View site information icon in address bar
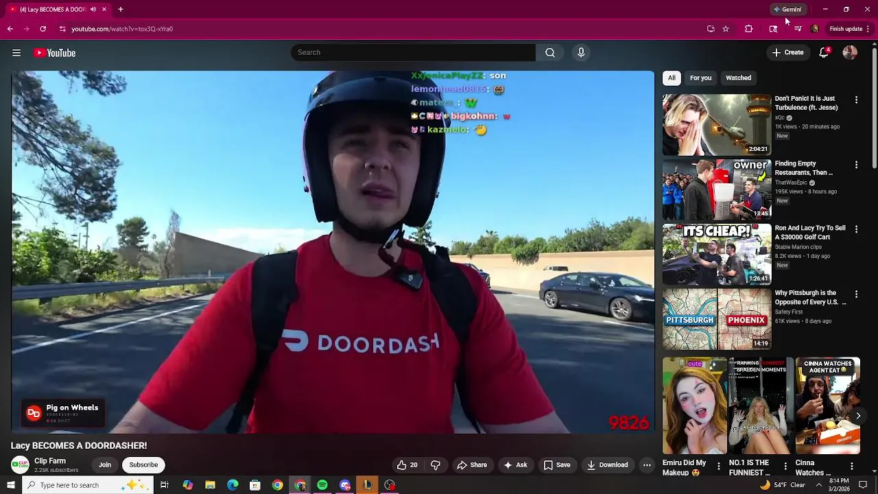Image resolution: width=878 pixels, height=494 pixels. [62, 29]
